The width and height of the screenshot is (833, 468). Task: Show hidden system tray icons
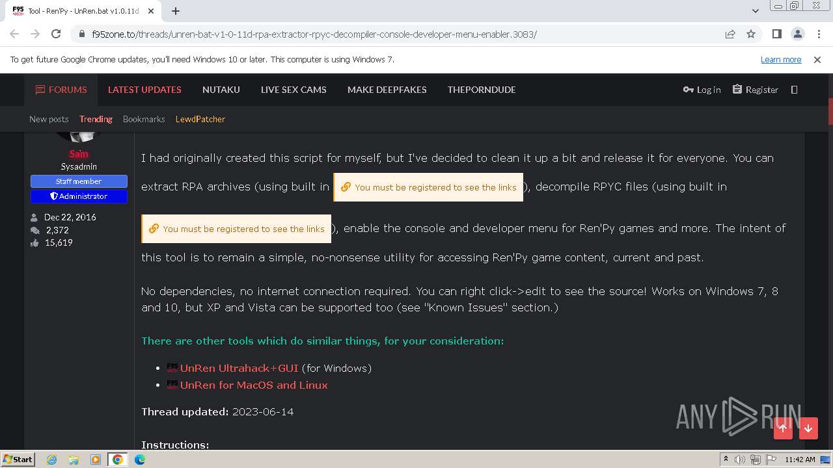coord(726,460)
